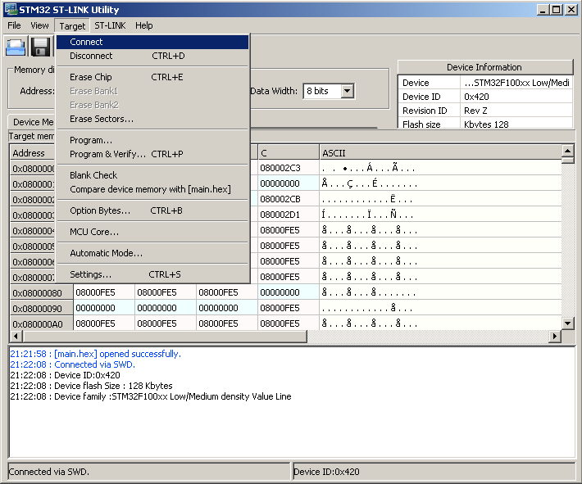Screen dimensions: 582x484
Task: Click the Open file toolbar icon
Action: tap(16, 47)
